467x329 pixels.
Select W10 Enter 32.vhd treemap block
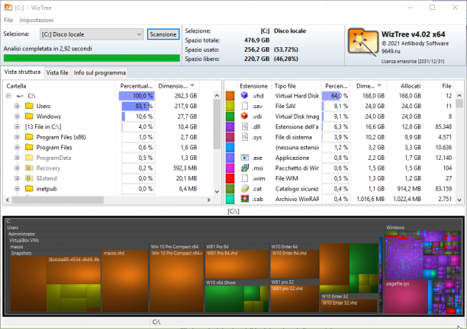pyautogui.click(x=349, y=306)
